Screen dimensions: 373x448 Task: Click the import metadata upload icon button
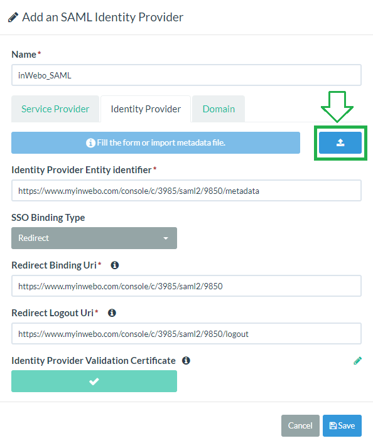point(340,142)
